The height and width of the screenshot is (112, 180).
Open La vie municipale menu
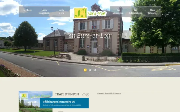[44, 12]
